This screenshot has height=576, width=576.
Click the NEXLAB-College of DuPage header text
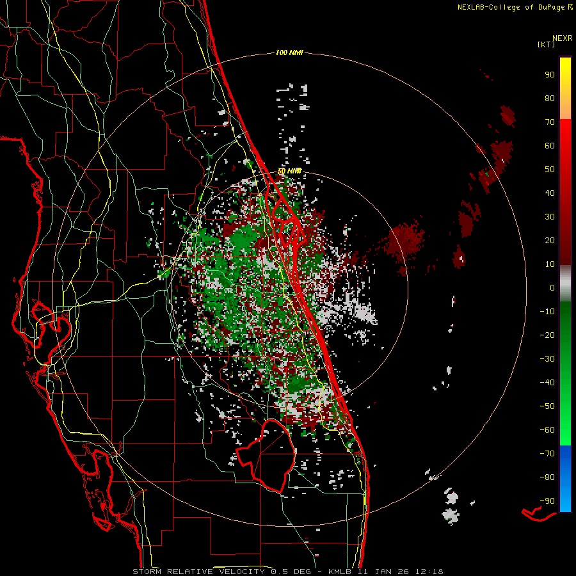tap(515, 7)
